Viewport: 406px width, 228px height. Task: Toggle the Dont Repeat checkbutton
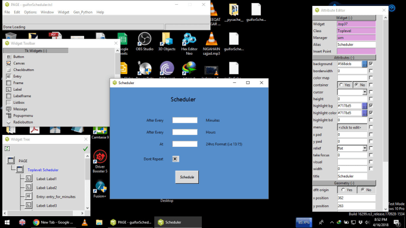(x=176, y=159)
